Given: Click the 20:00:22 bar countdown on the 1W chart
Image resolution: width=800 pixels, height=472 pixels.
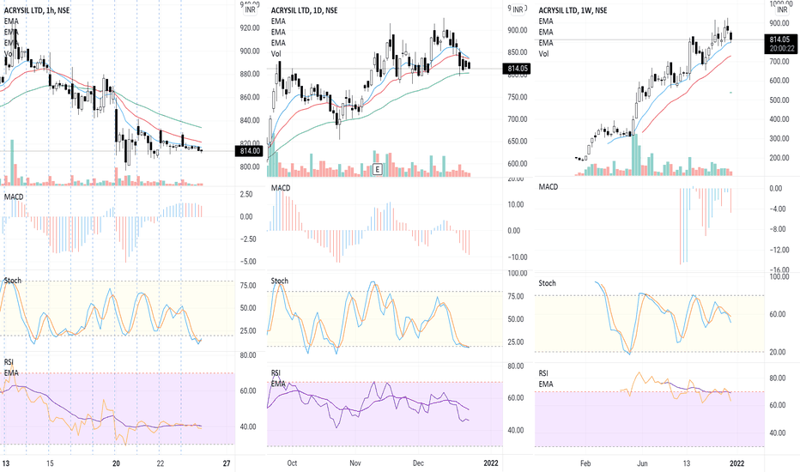Looking at the screenshot, I should click(780, 48).
